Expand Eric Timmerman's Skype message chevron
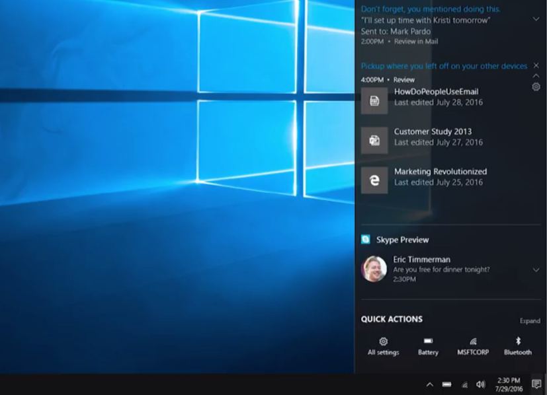Viewport: 547px width, 395px height. tap(536, 269)
